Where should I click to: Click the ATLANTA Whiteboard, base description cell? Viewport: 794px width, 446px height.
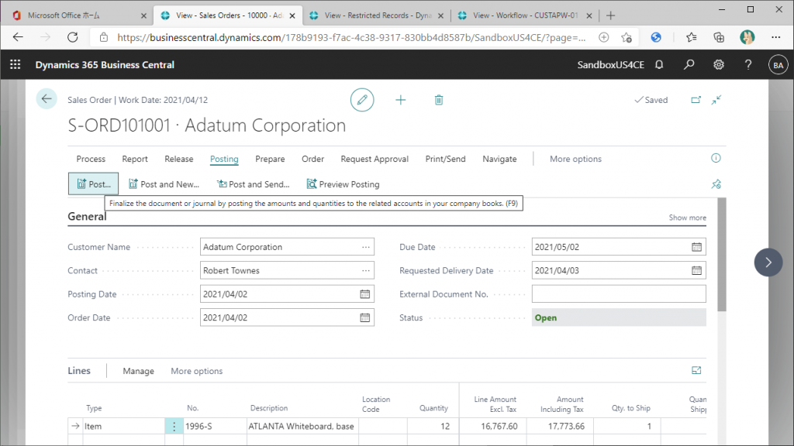302,427
